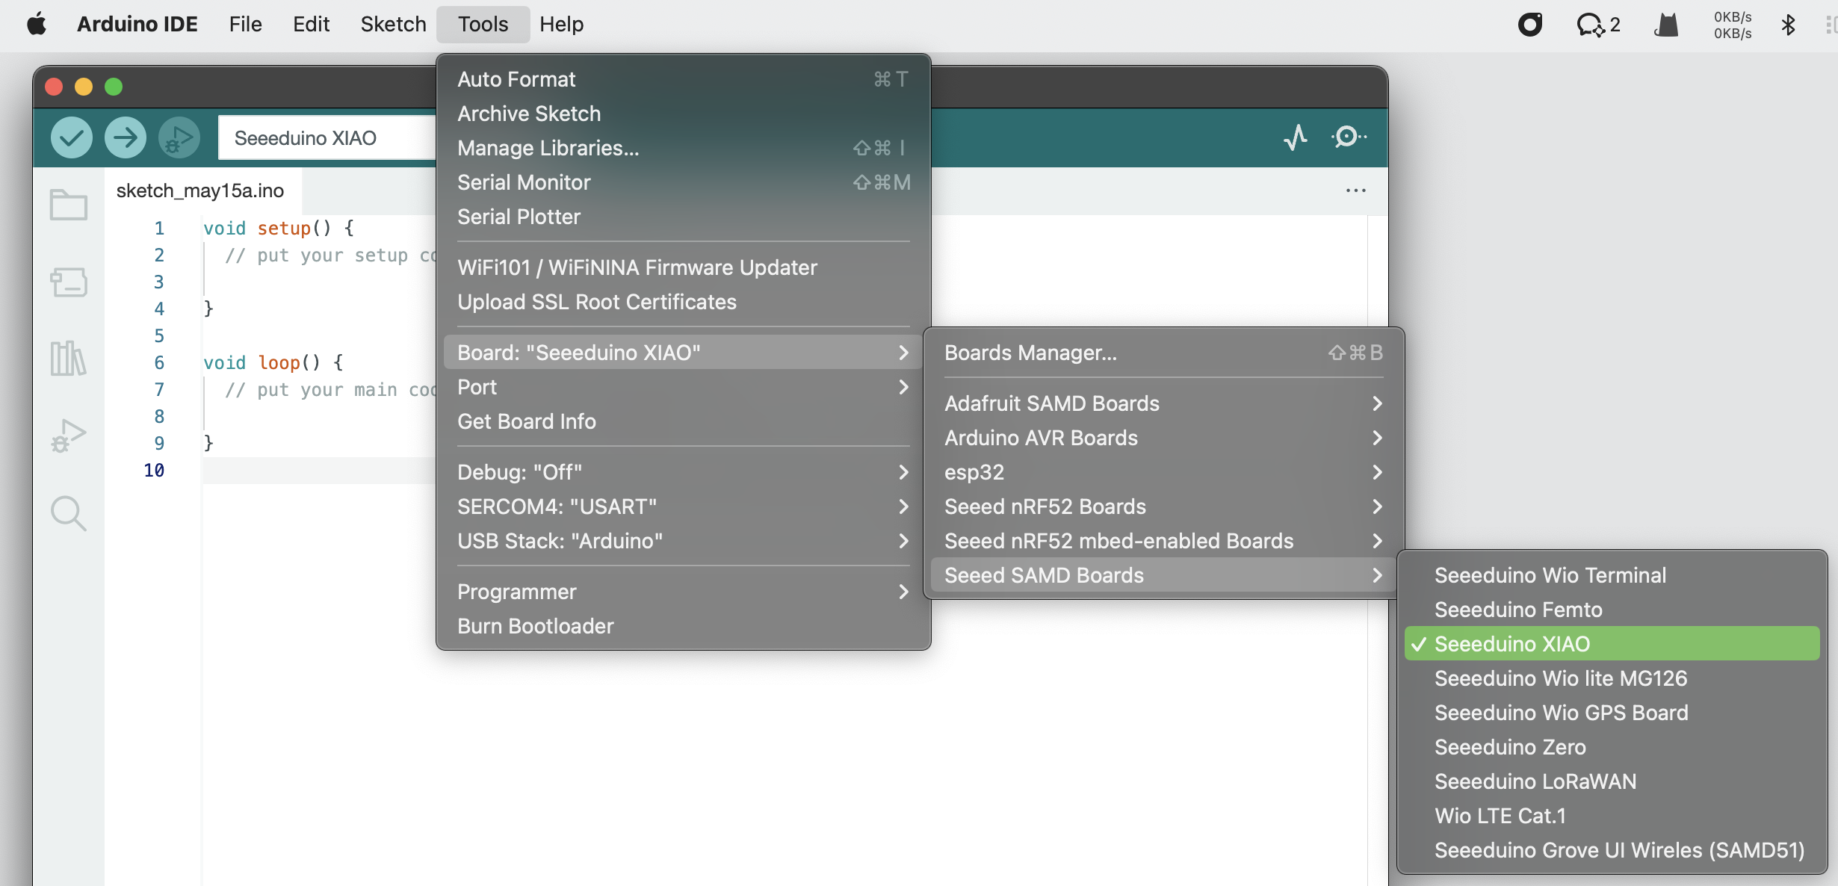This screenshot has width=1838, height=886.
Task: Click the Upload arrow button
Action: coord(126,137)
